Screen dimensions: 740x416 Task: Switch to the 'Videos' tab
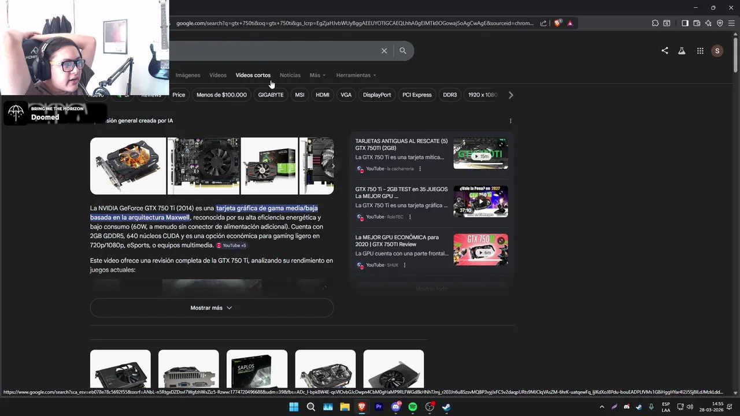(x=218, y=75)
